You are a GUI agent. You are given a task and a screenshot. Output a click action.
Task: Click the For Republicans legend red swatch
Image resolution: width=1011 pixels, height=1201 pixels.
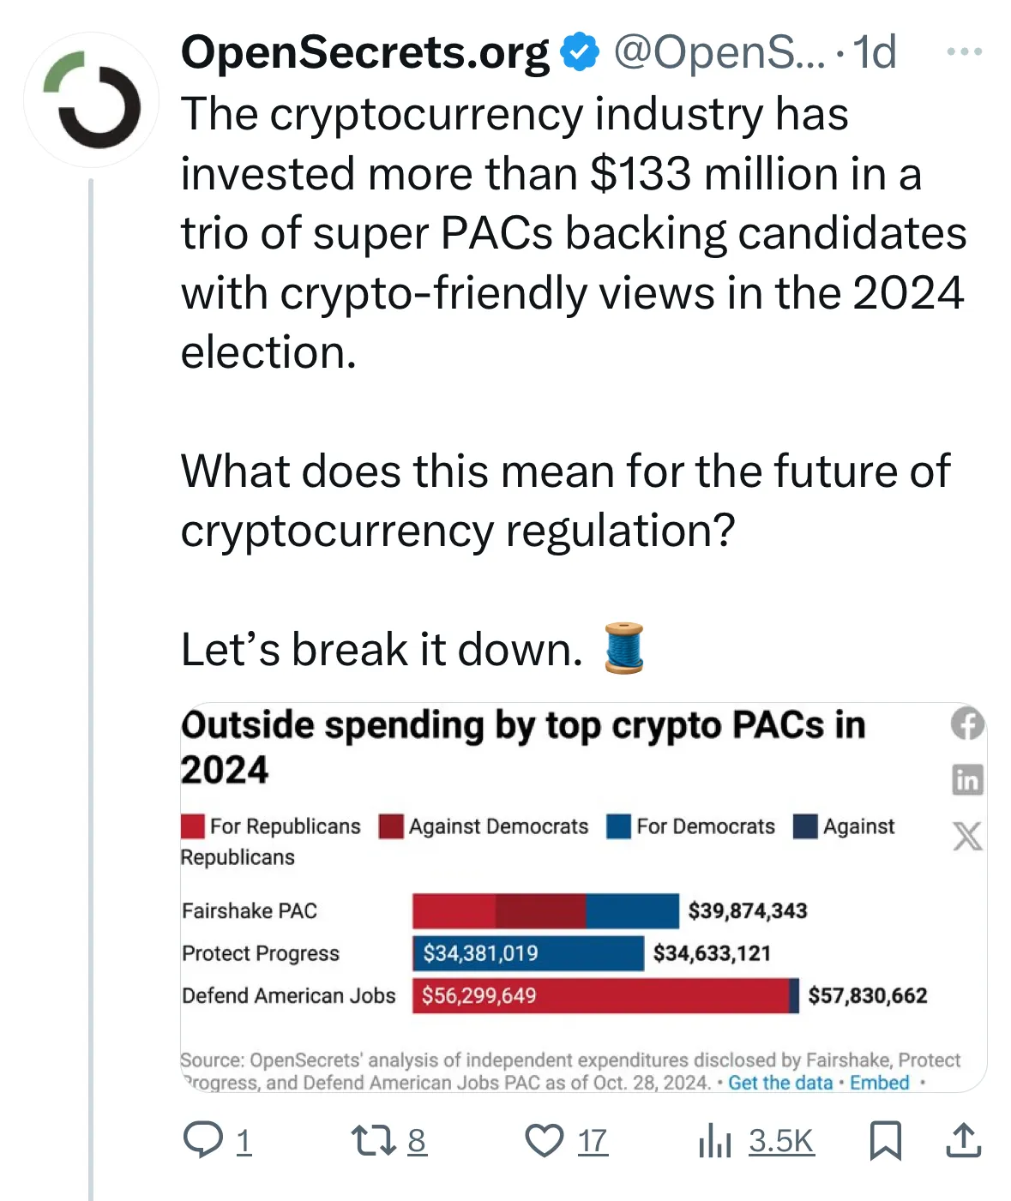point(193,826)
